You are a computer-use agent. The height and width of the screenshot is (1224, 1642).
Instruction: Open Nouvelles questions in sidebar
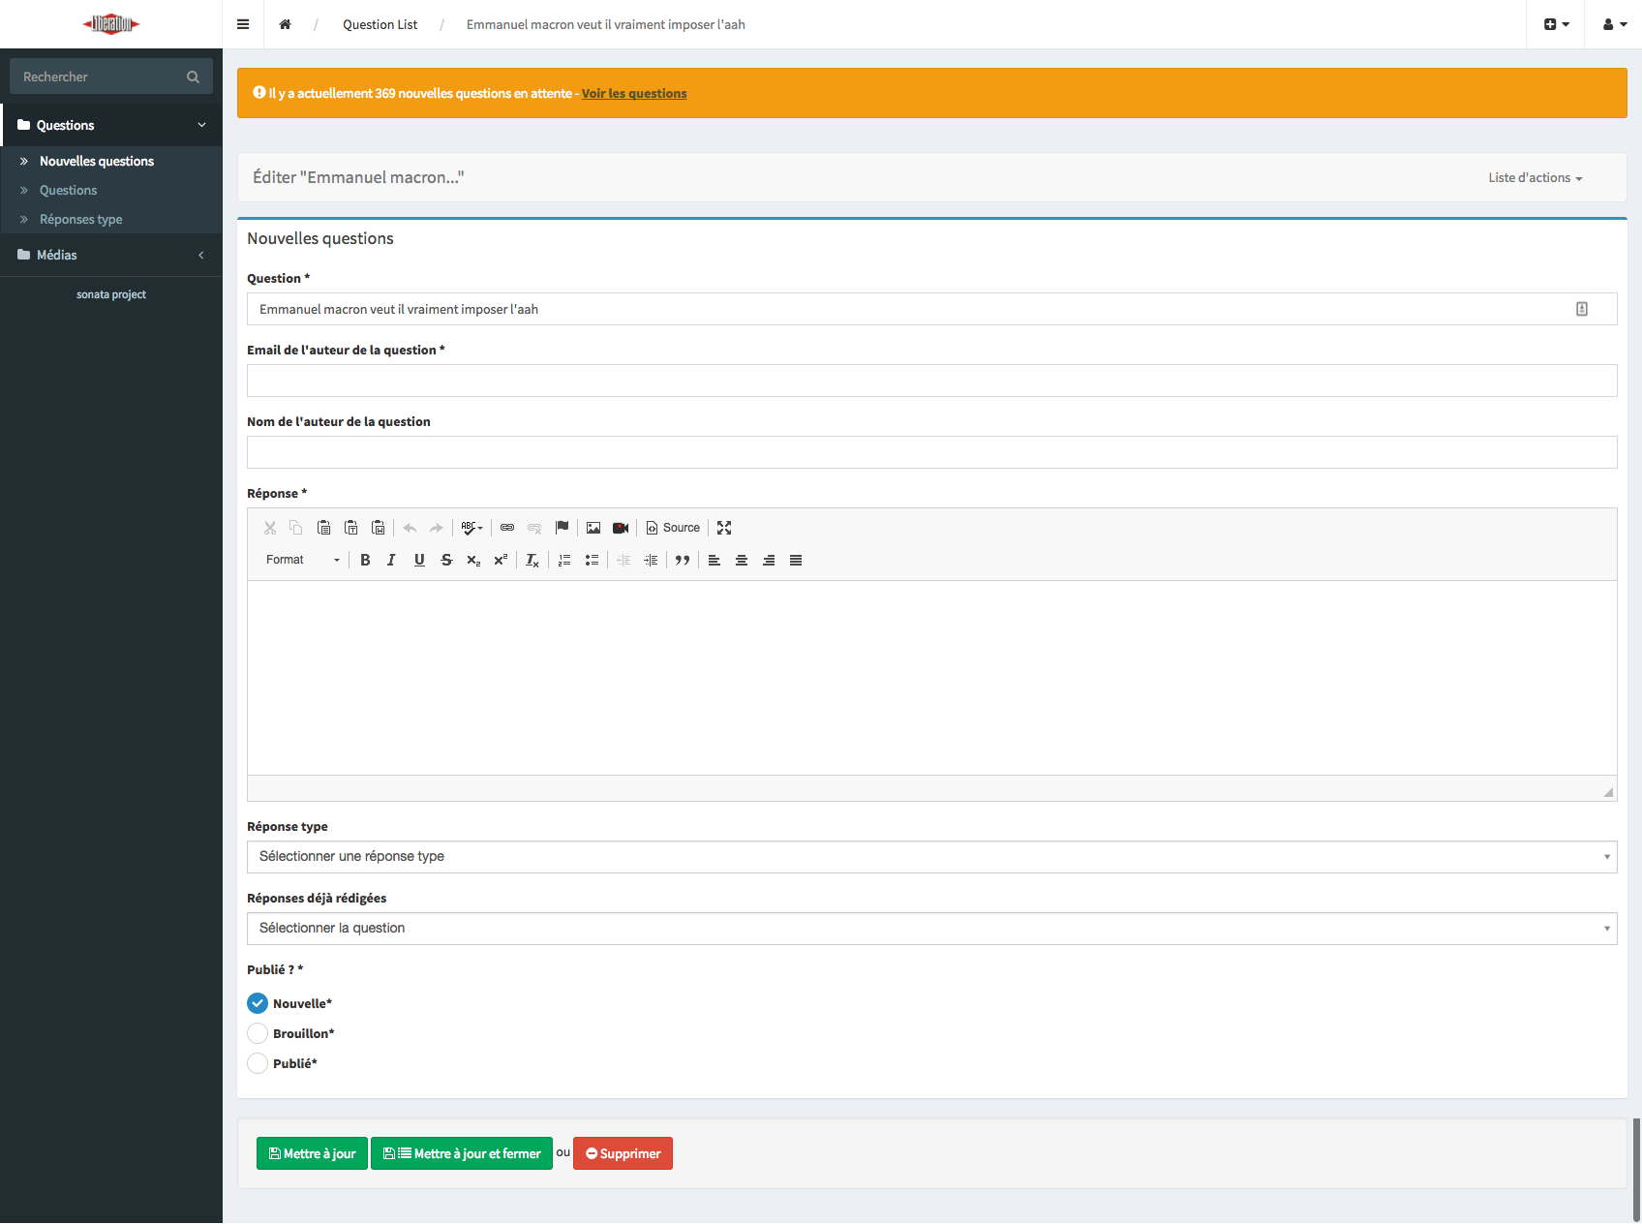tap(97, 161)
